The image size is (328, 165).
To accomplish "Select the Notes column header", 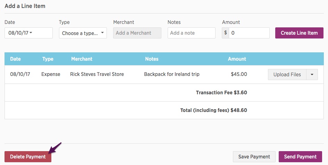I will 152,59.
